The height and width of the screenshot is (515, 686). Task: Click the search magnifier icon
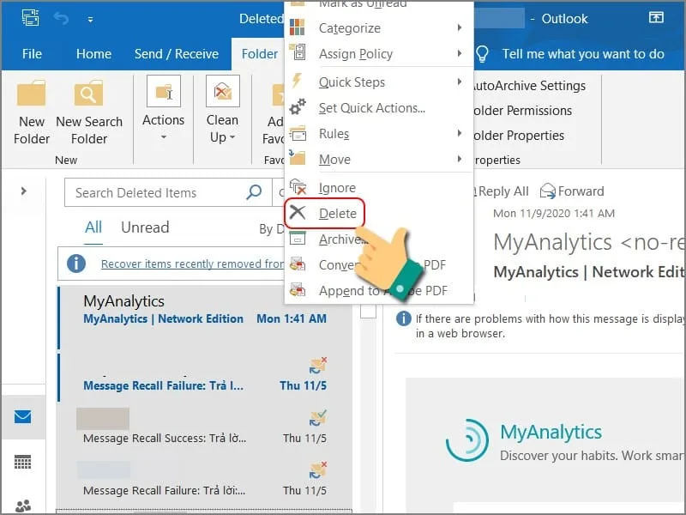click(x=254, y=192)
